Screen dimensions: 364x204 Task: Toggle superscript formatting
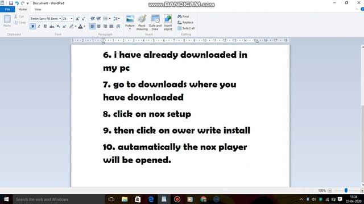tap(64, 27)
